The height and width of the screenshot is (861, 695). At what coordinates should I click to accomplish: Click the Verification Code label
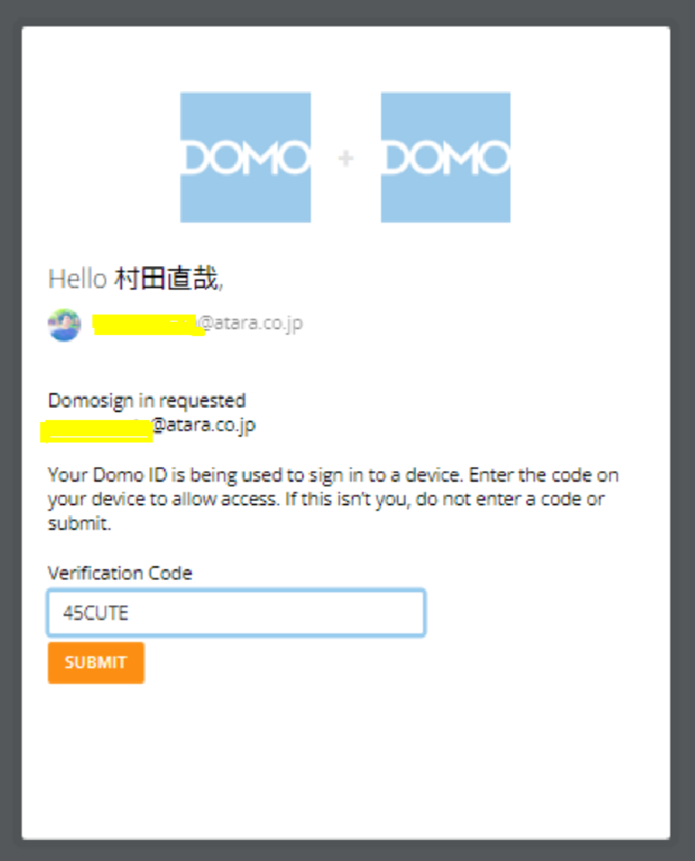click(120, 573)
